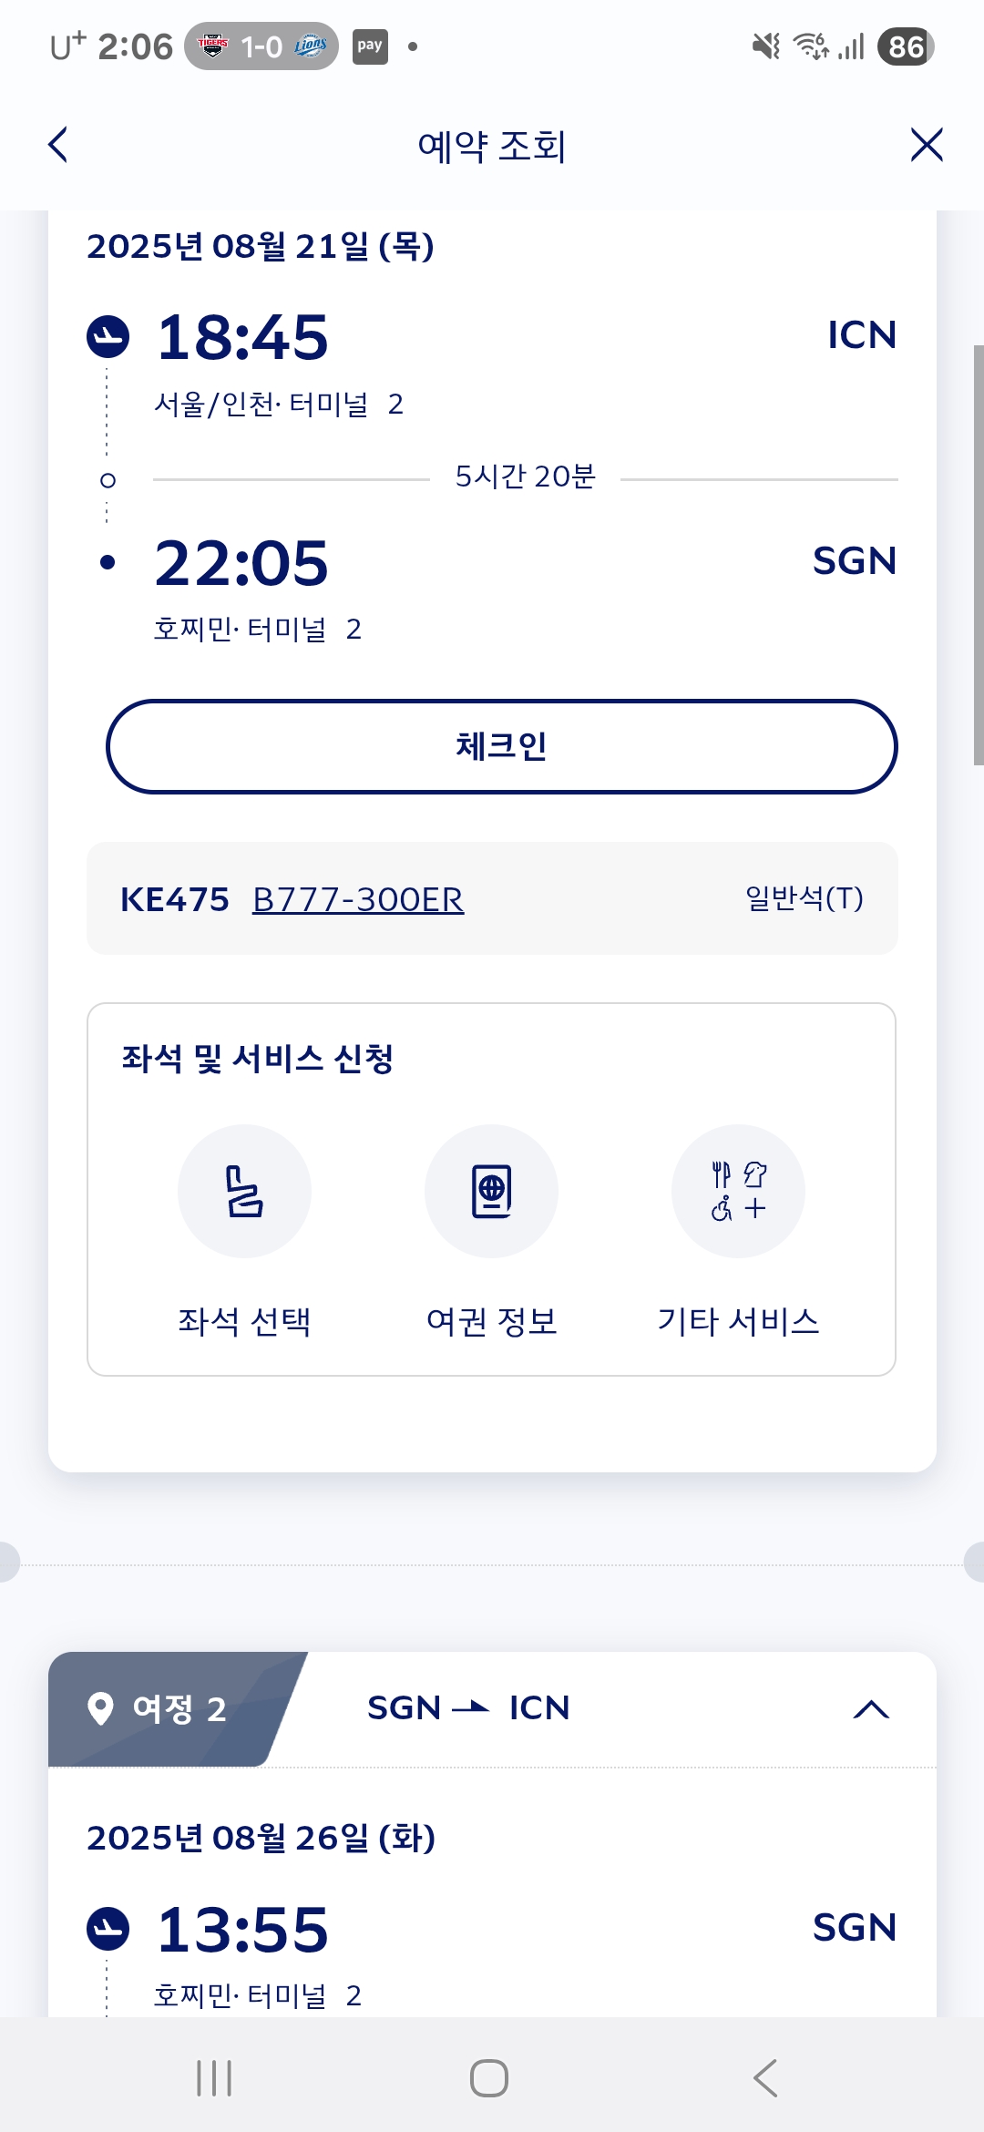Open the baseball score 1-0 status pill
The image size is (984, 2132).
261,46
